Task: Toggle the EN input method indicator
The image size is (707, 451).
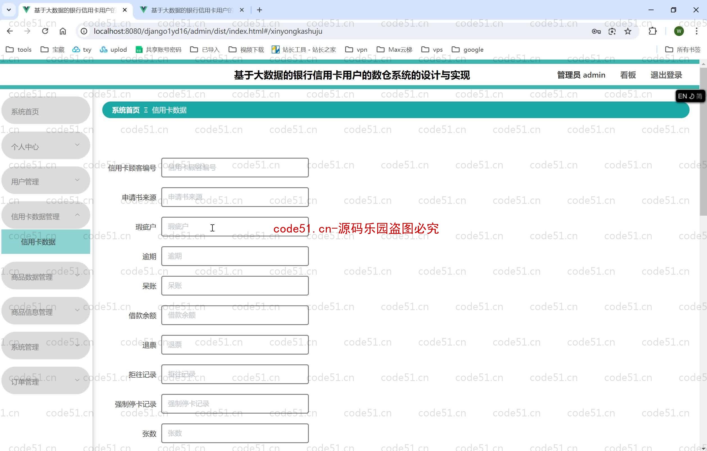Action: [x=683, y=96]
